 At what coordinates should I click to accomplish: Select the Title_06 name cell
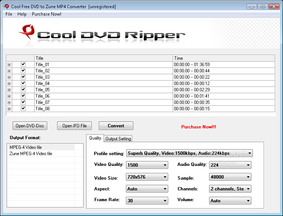tap(103, 96)
